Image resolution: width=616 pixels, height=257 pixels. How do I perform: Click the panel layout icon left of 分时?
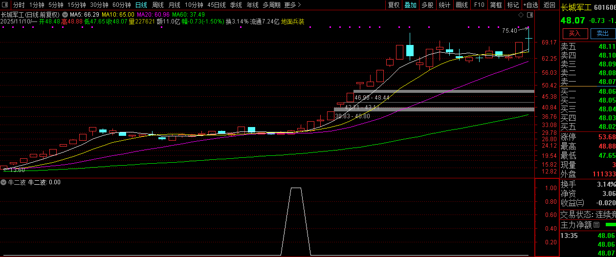[x=6, y=5]
